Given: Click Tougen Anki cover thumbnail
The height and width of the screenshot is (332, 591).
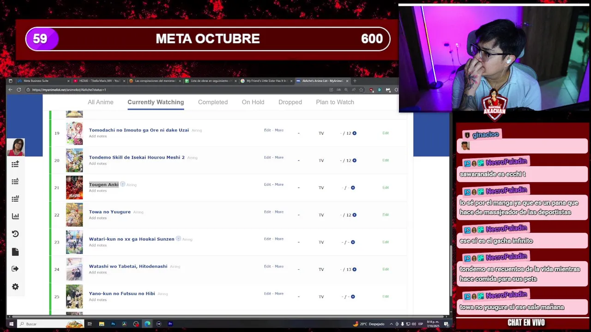Looking at the screenshot, I should point(74,188).
